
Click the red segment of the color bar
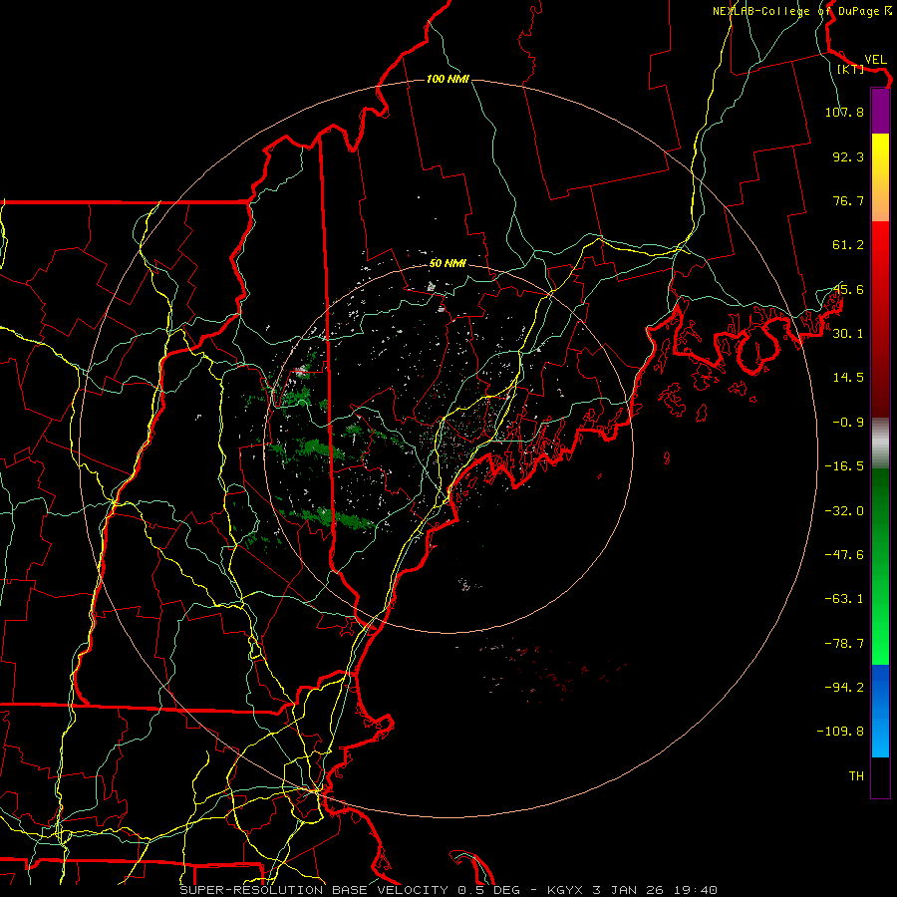(x=880, y=319)
